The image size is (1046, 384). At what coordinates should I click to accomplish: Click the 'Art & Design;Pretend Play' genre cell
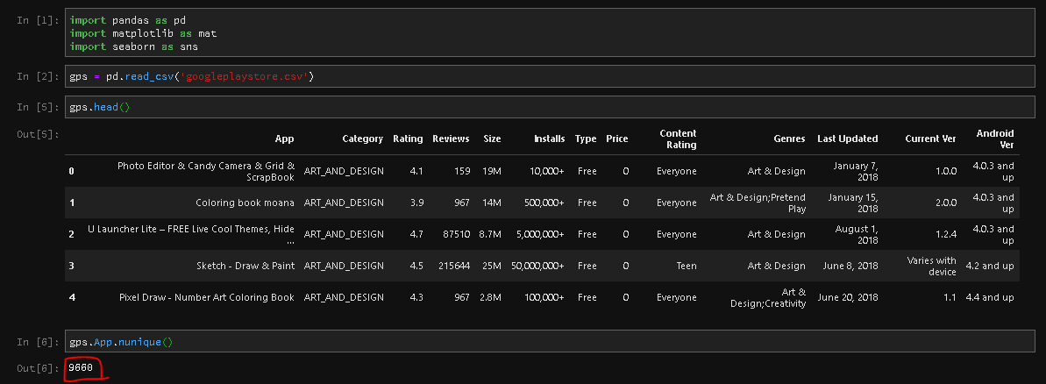coord(758,202)
